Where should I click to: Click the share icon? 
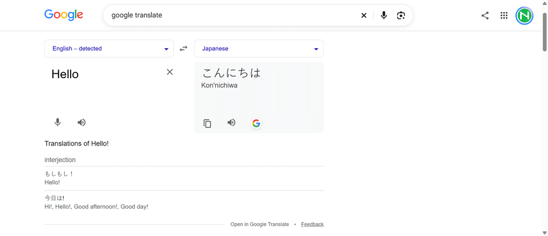(x=485, y=16)
